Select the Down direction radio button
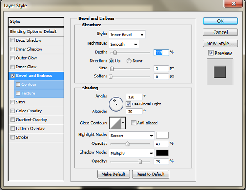 [x=129, y=61]
